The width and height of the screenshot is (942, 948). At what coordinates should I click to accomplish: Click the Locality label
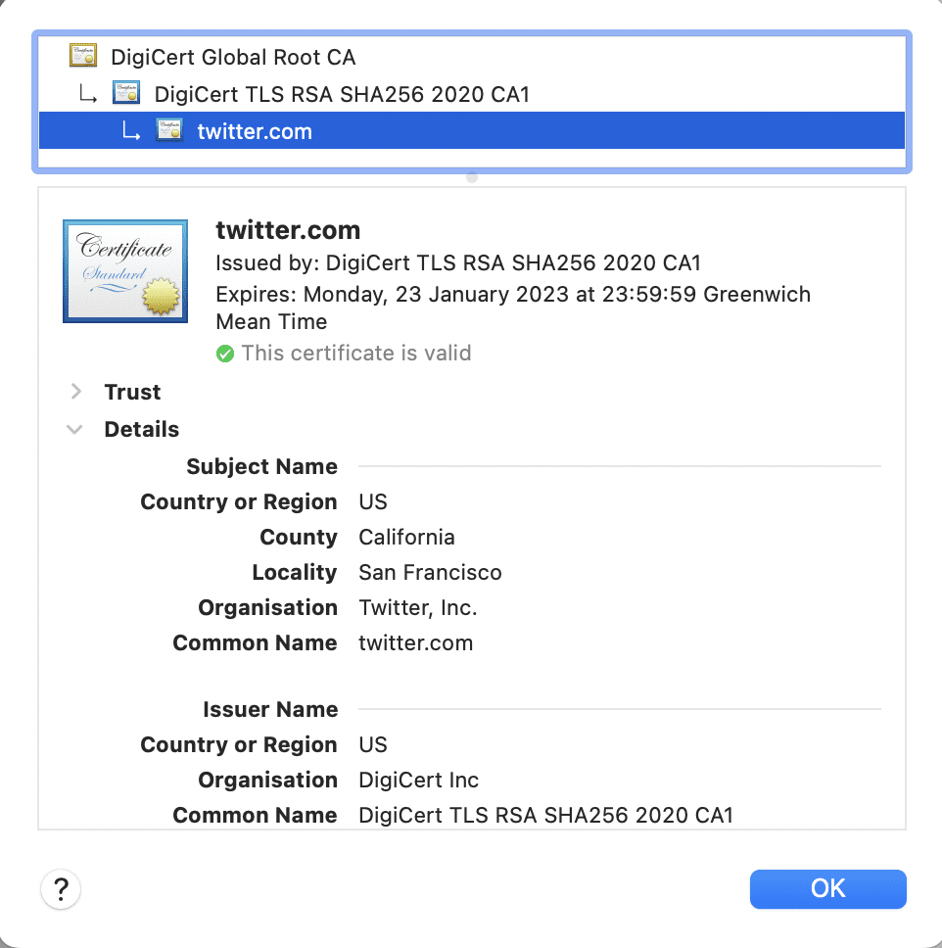(x=295, y=572)
